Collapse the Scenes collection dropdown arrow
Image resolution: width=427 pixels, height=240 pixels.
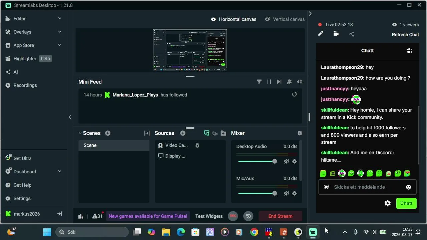coord(80,133)
